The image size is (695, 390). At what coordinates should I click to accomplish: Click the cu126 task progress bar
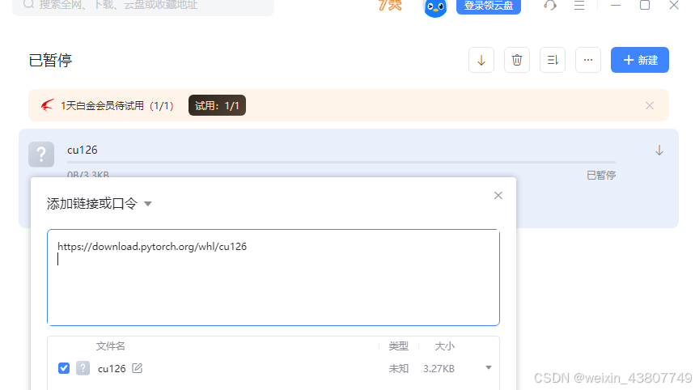pos(341,163)
